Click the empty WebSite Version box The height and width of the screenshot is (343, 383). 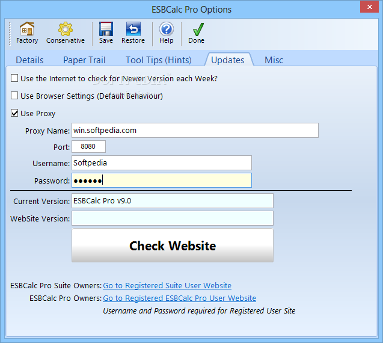(173, 218)
